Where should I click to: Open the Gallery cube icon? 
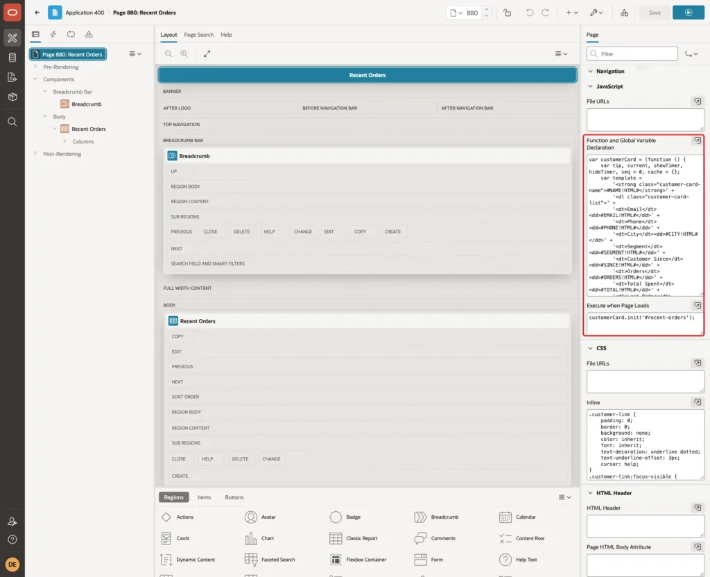pyautogui.click(x=12, y=97)
